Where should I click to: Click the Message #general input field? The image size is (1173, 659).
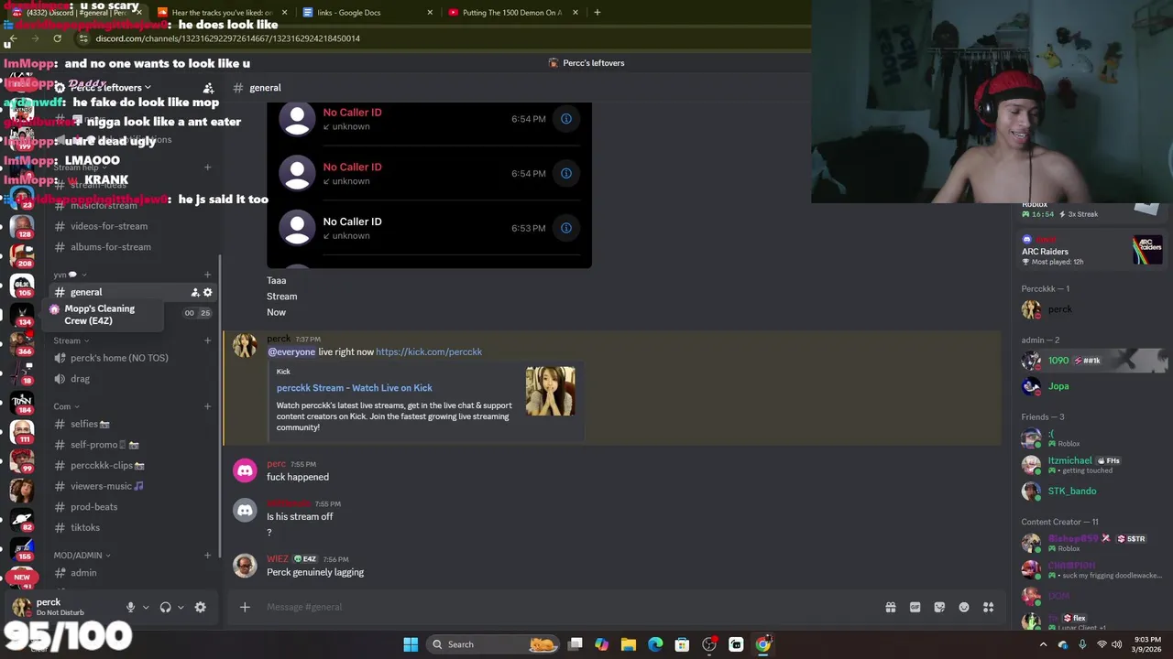point(568,607)
